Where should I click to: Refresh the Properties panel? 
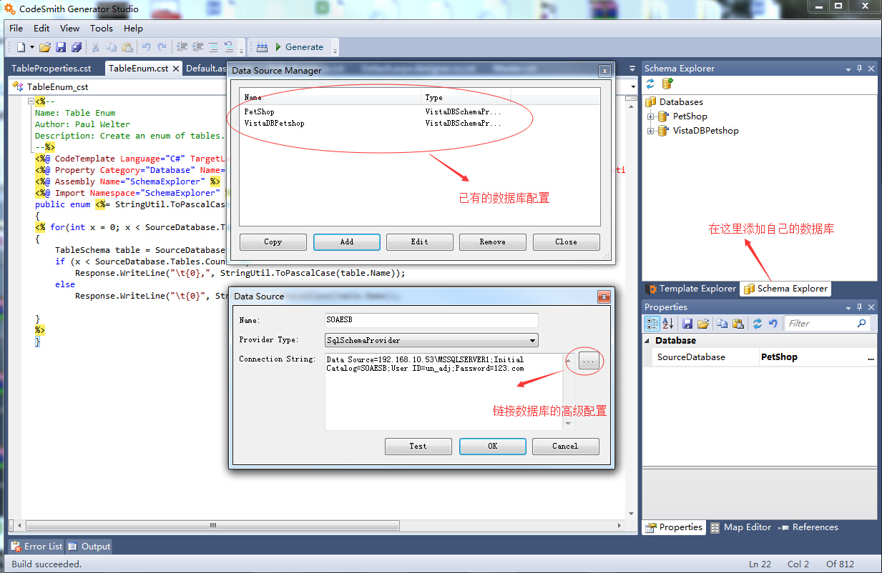pos(758,324)
